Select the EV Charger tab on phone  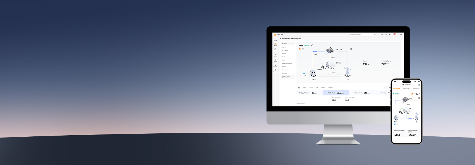[406, 88]
